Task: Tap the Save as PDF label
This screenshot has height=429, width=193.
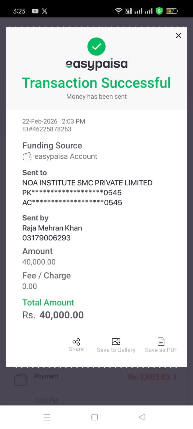Action: tap(161, 350)
